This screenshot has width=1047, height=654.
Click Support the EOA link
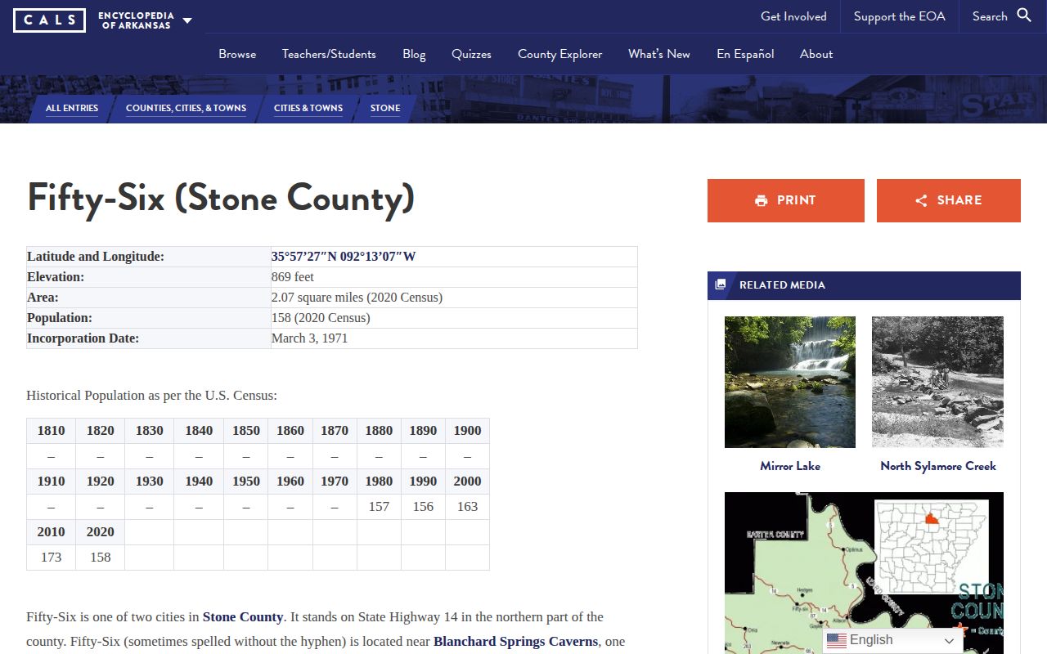tap(899, 16)
